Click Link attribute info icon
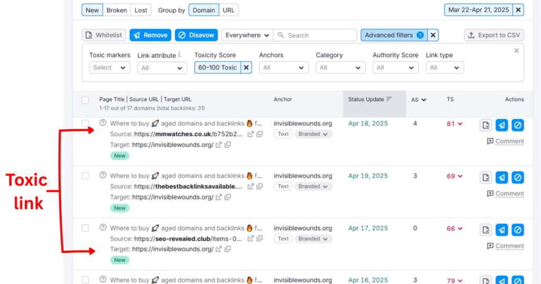The image size is (541, 284). [180, 54]
